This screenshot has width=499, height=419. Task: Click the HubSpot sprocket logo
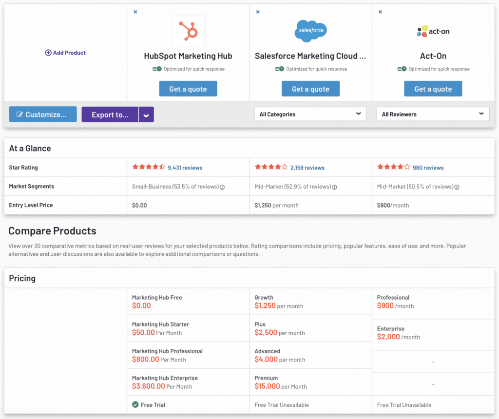(x=188, y=31)
